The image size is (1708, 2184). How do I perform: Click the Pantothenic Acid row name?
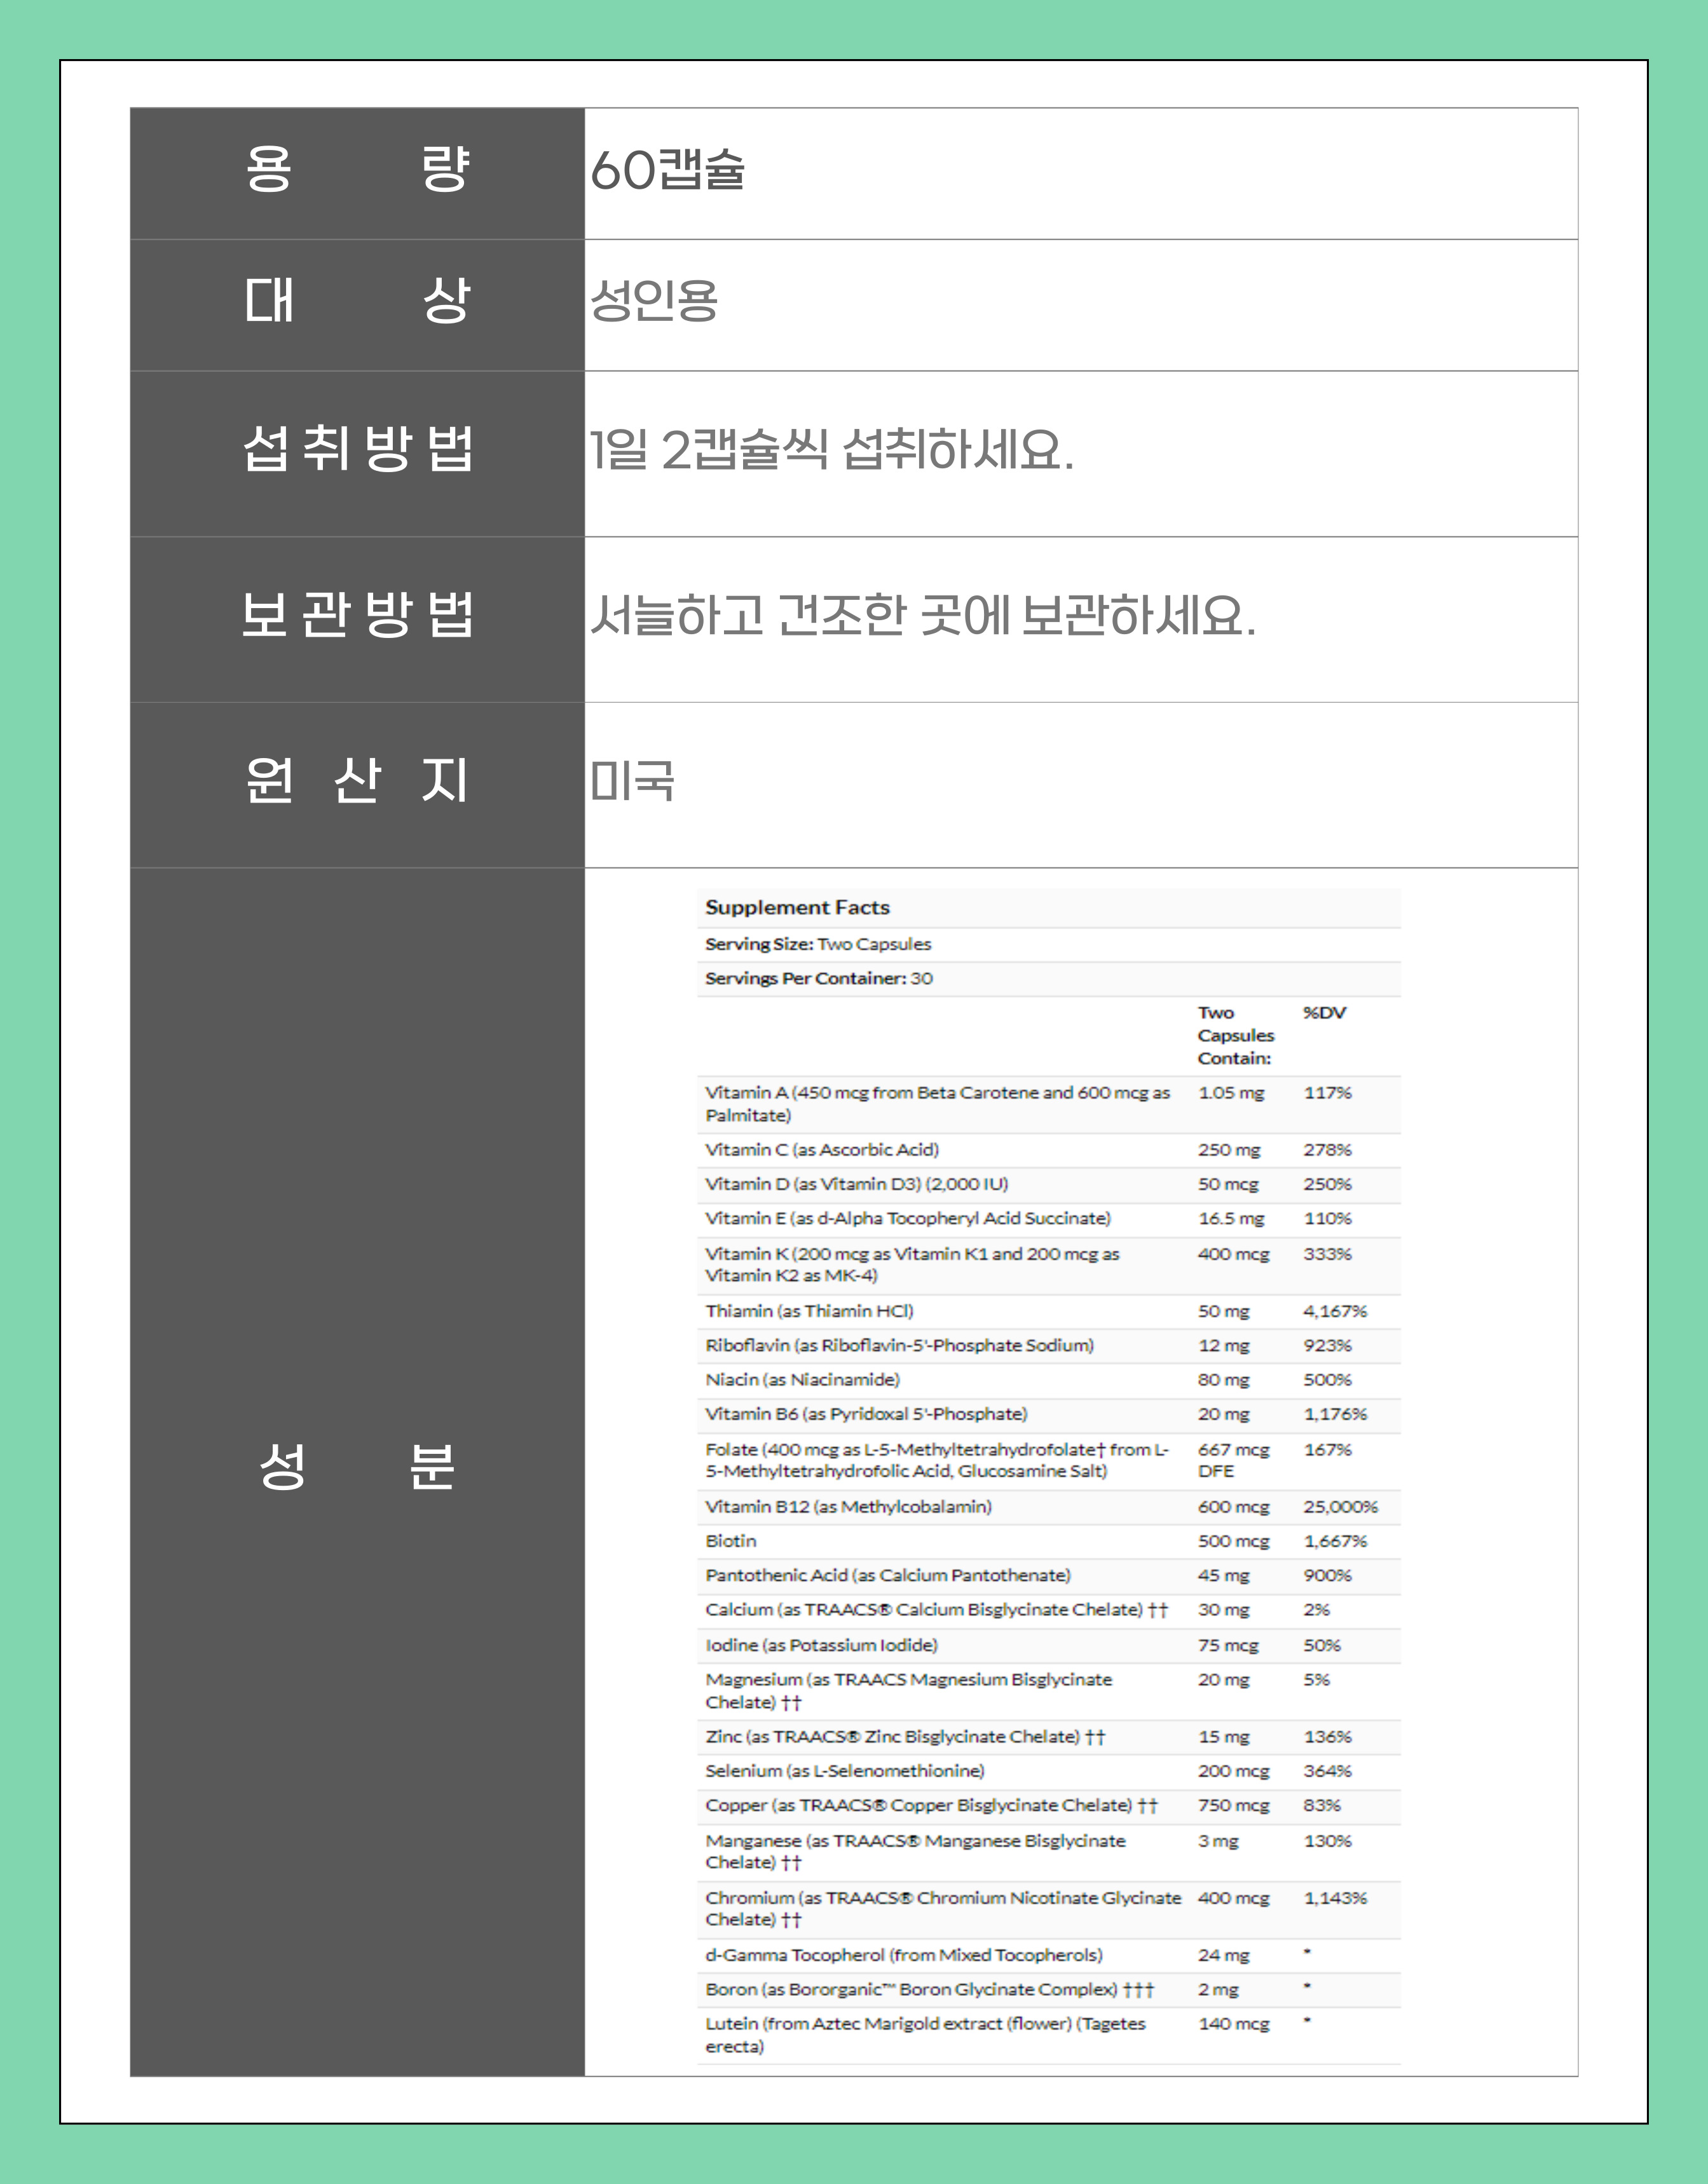click(x=887, y=1575)
